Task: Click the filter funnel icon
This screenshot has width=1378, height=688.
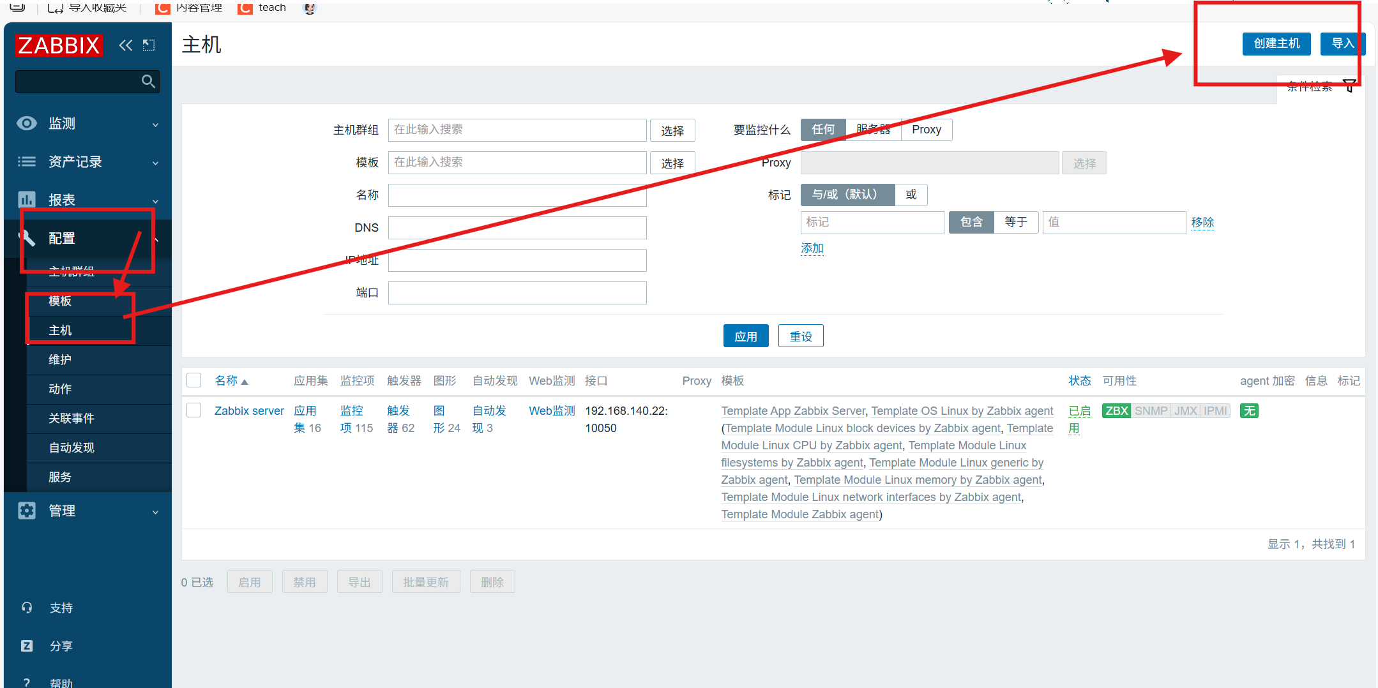Action: [1349, 86]
